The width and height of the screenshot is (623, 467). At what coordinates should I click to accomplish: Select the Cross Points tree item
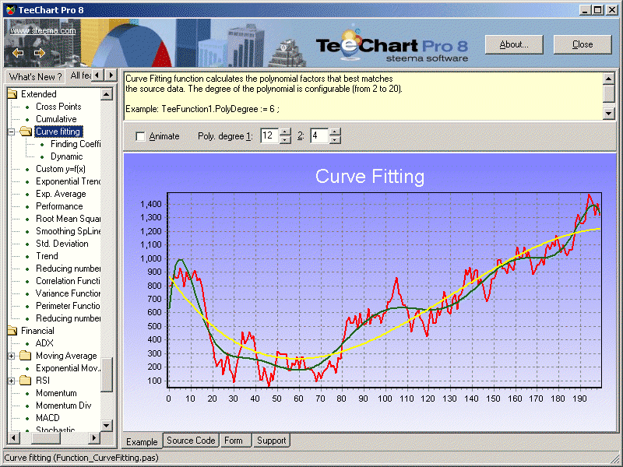pos(58,107)
